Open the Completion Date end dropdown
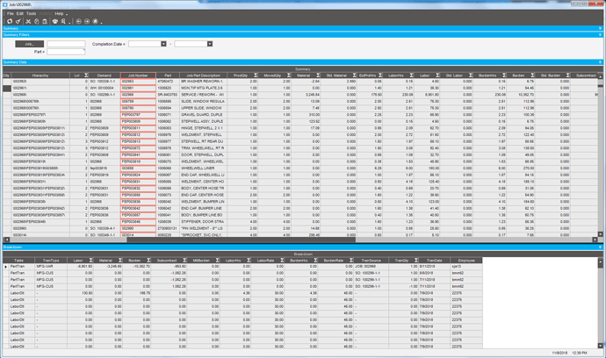 point(210,44)
